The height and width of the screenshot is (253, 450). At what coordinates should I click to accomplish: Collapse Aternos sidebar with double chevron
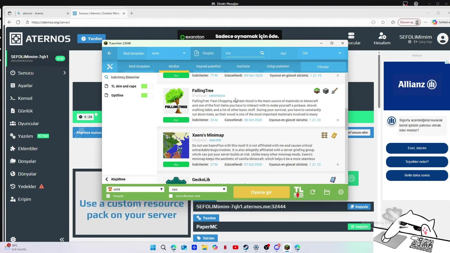click(62, 239)
